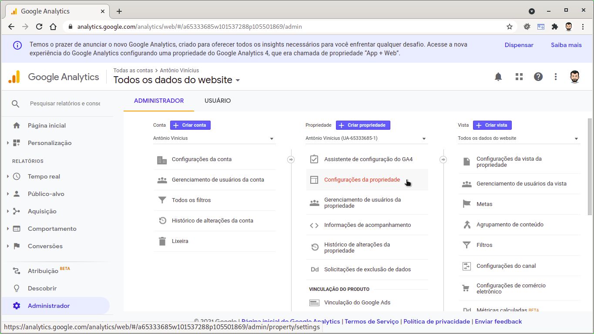
Task: Click the Público-alvo person icon
Action: pos(17,194)
